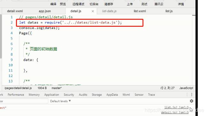207x116 pixels.
Task: Click the 页面的初始数据 comment text
Action: (43, 49)
